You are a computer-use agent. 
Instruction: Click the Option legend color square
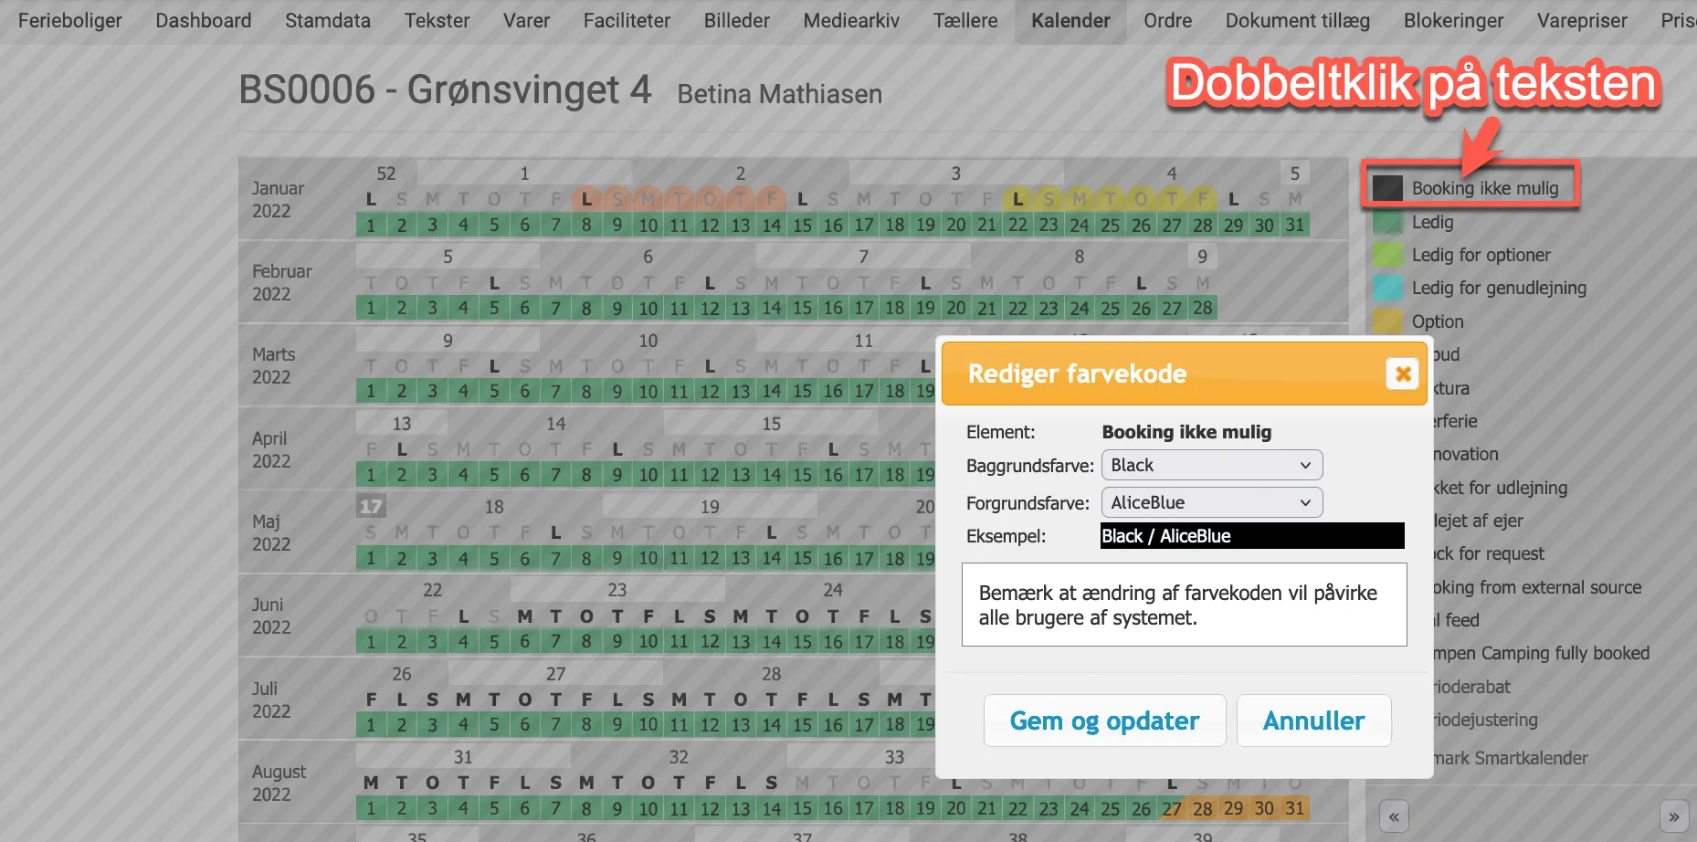(x=1386, y=321)
